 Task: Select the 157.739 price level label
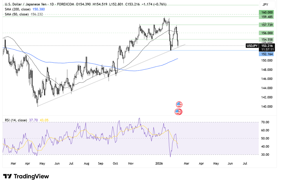click(x=267, y=25)
